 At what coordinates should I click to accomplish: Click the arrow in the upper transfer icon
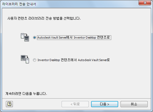[x=26, y=35]
